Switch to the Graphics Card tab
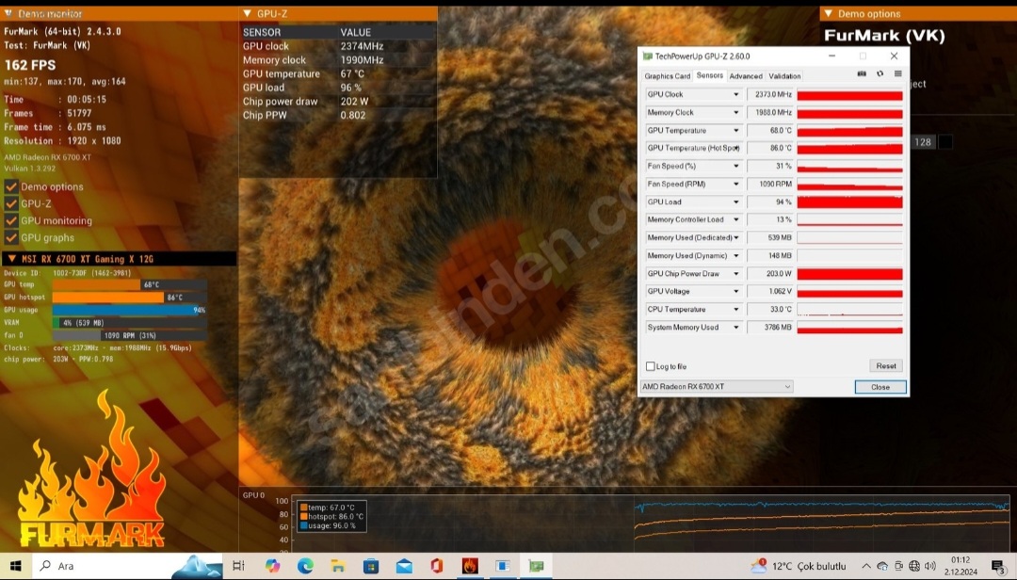Viewport: 1017px width, 580px height. point(668,76)
